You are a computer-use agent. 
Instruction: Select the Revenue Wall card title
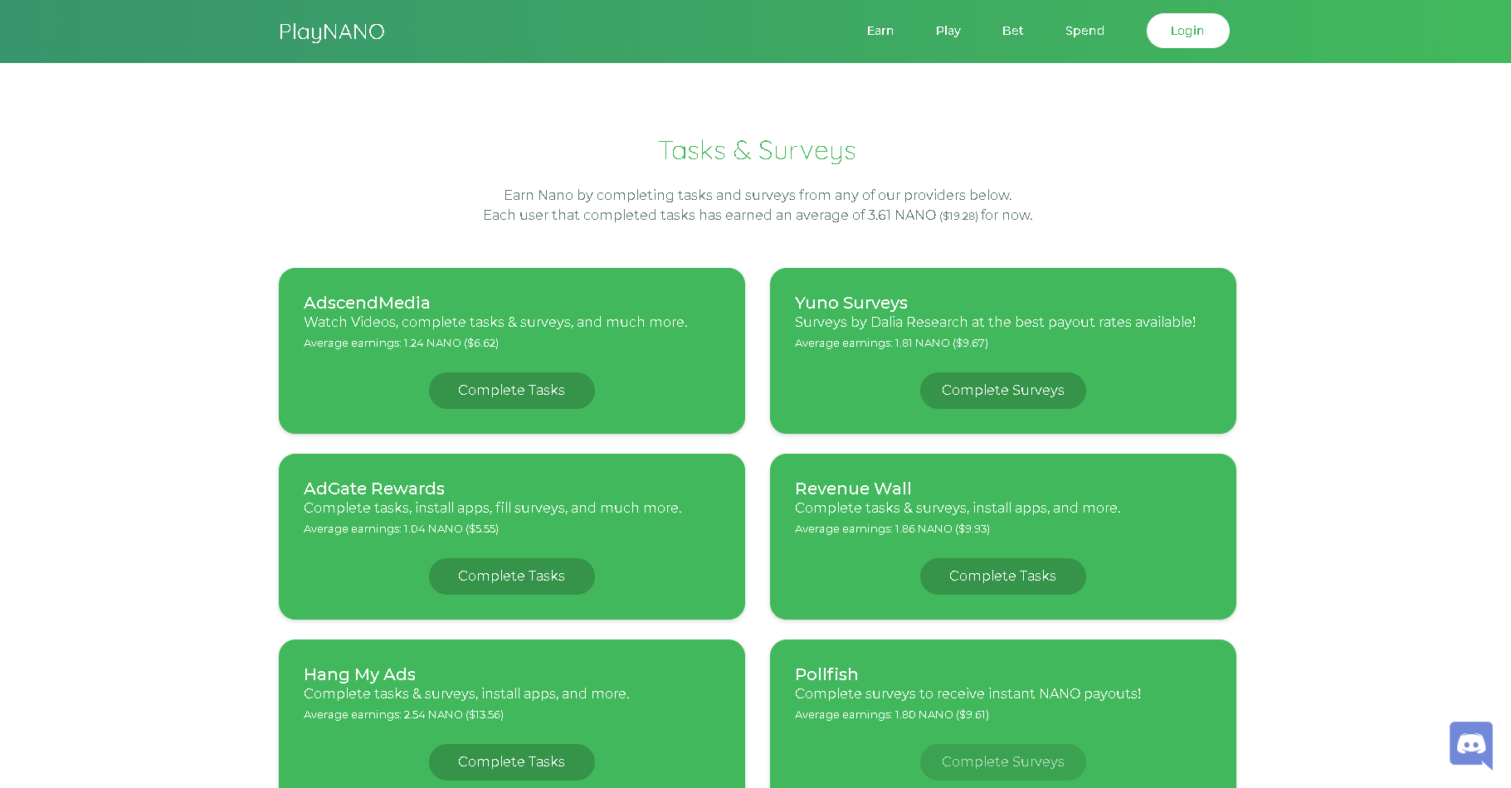(x=853, y=489)
